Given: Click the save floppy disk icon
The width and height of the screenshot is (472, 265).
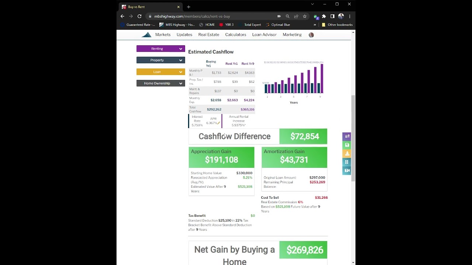Looking at the screenshot, I should point(347,145).
